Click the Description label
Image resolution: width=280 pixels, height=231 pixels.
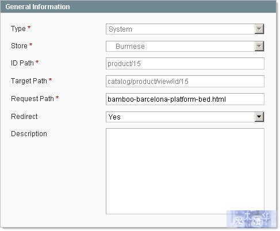[29, 134]
